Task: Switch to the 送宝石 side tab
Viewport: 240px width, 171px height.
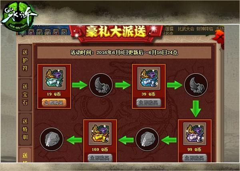Action: click(x=25, y=95)
